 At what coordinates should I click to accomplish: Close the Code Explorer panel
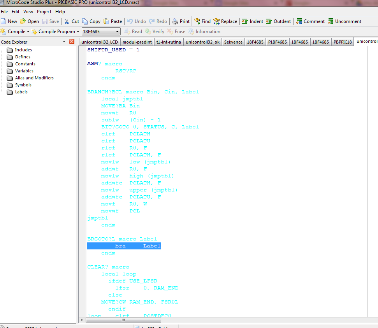pos(72,42)
